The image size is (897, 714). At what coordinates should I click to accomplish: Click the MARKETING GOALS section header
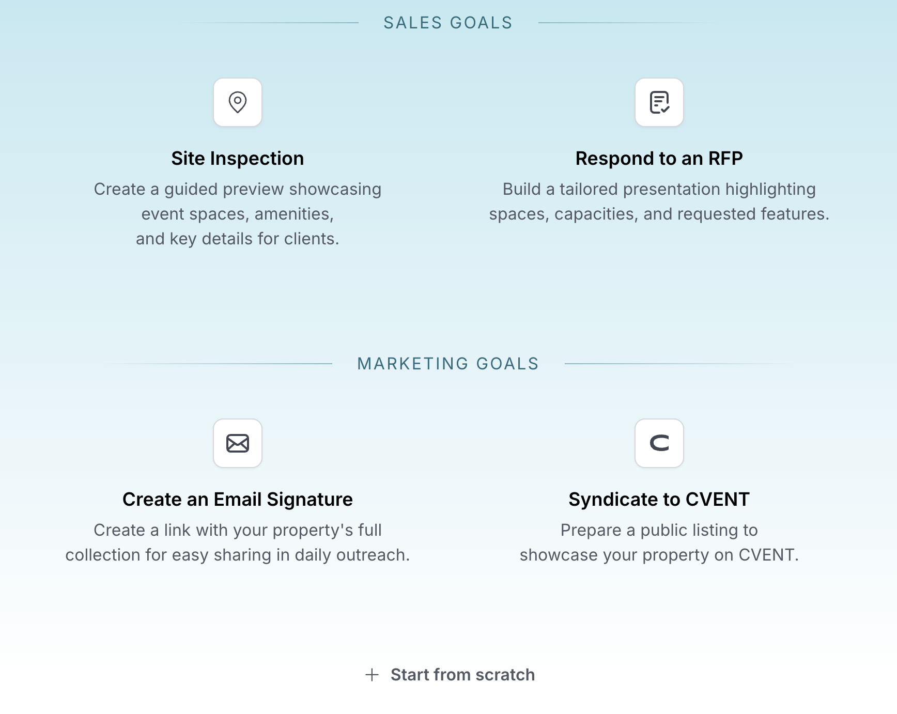[x=448, y=364]
